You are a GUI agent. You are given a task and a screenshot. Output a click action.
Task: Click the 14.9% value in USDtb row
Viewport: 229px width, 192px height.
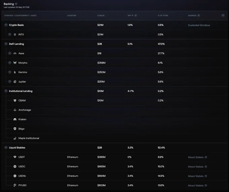tap(161, 176)
